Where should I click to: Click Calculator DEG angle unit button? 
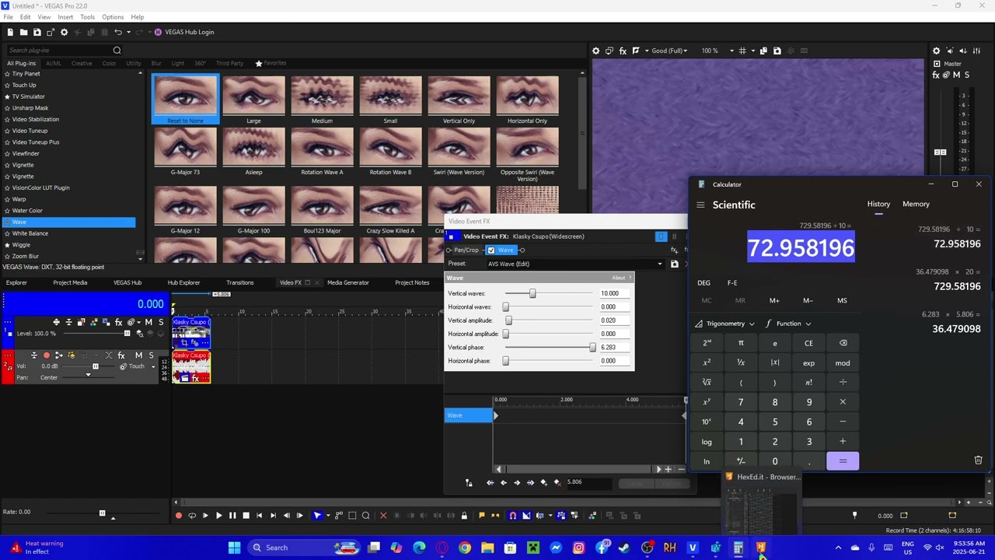703,283
